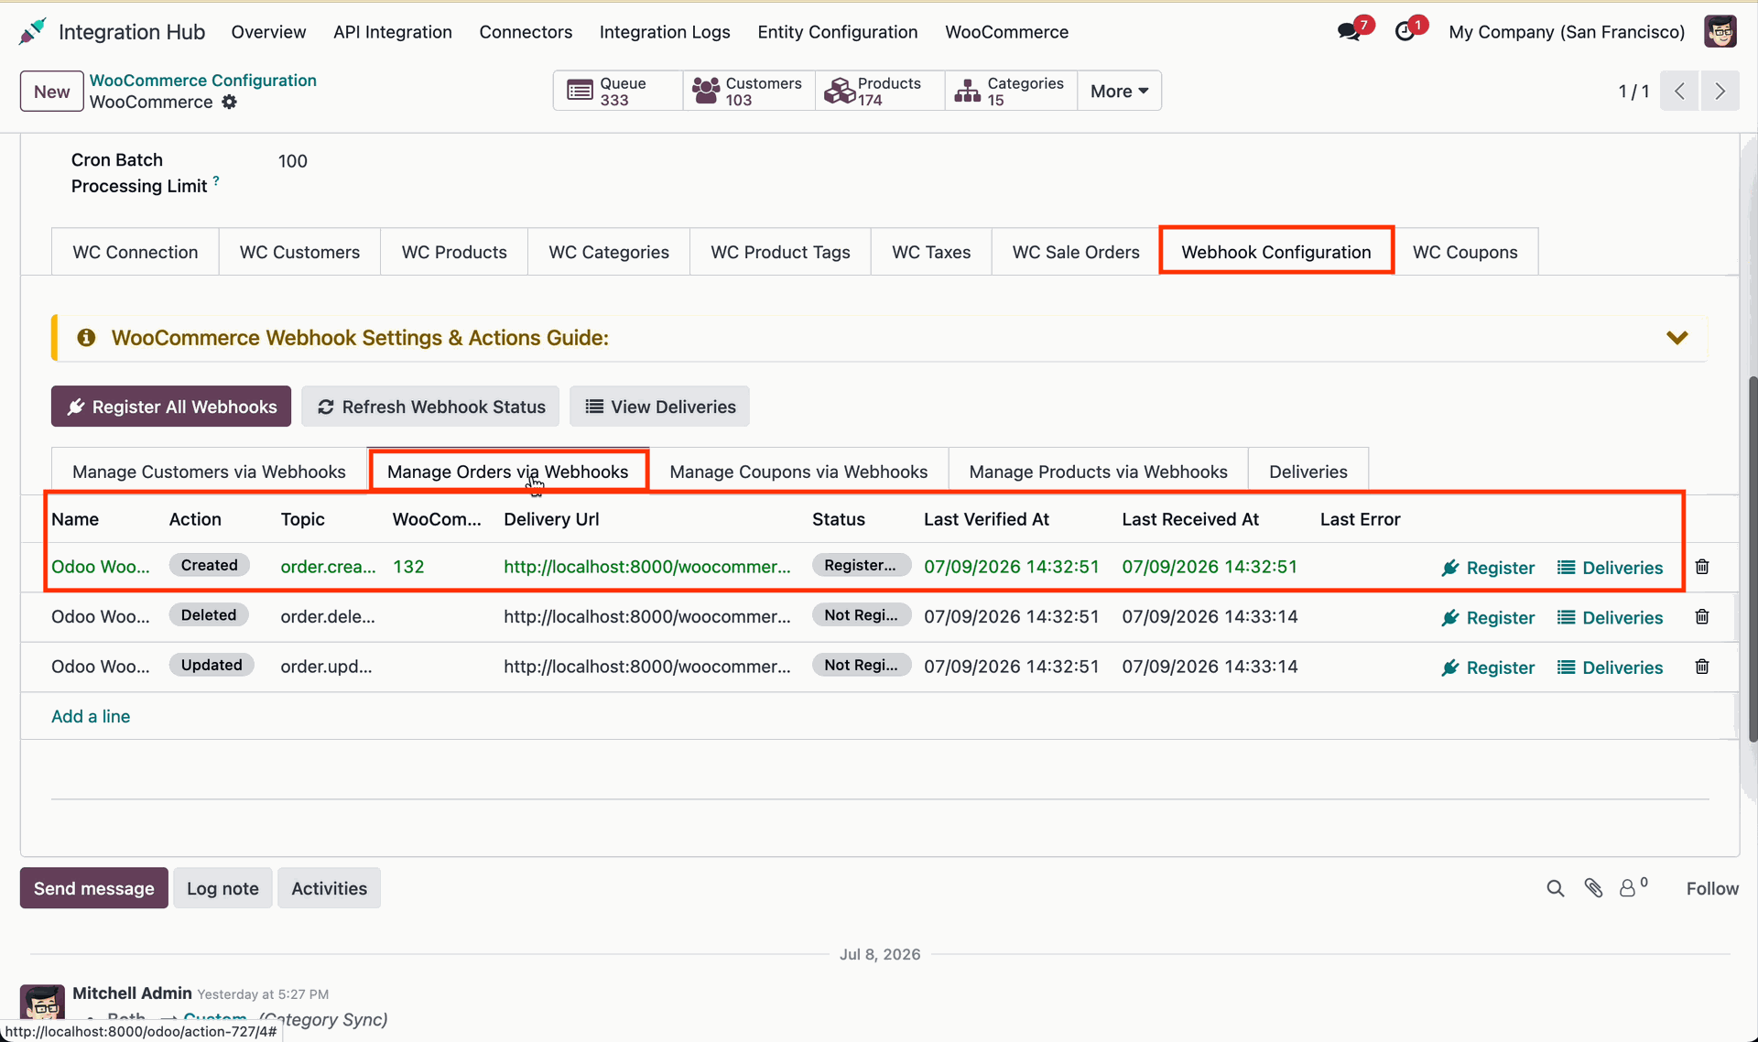This screenshot has height=1042, width=1758.
Task: Switch to the WC Categories tab
Action: (609, 252)
